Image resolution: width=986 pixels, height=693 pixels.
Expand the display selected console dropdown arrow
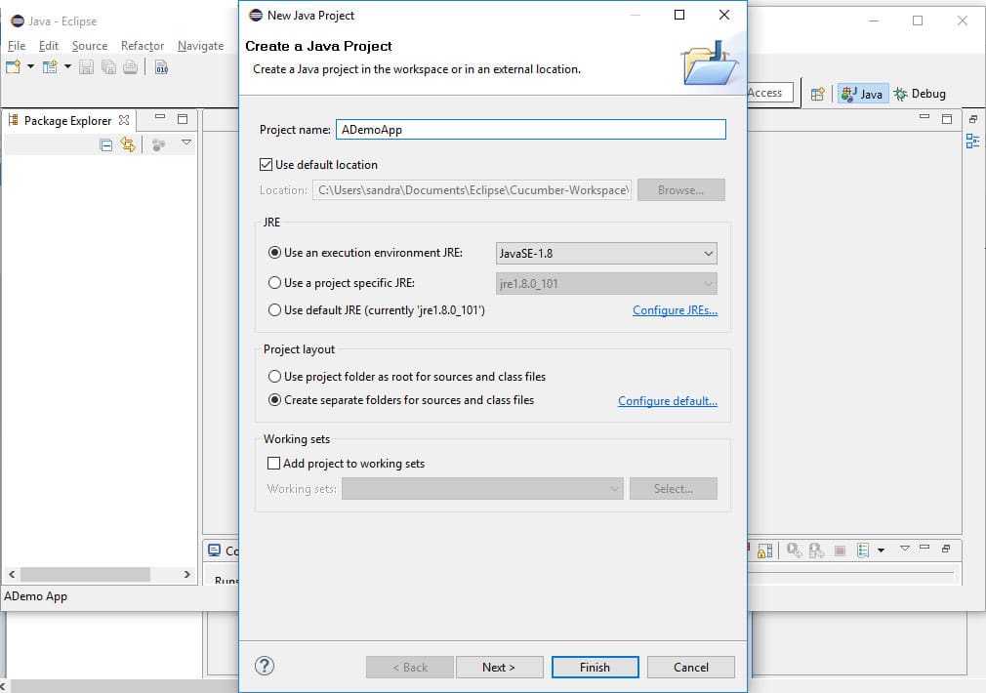[881, 550]
